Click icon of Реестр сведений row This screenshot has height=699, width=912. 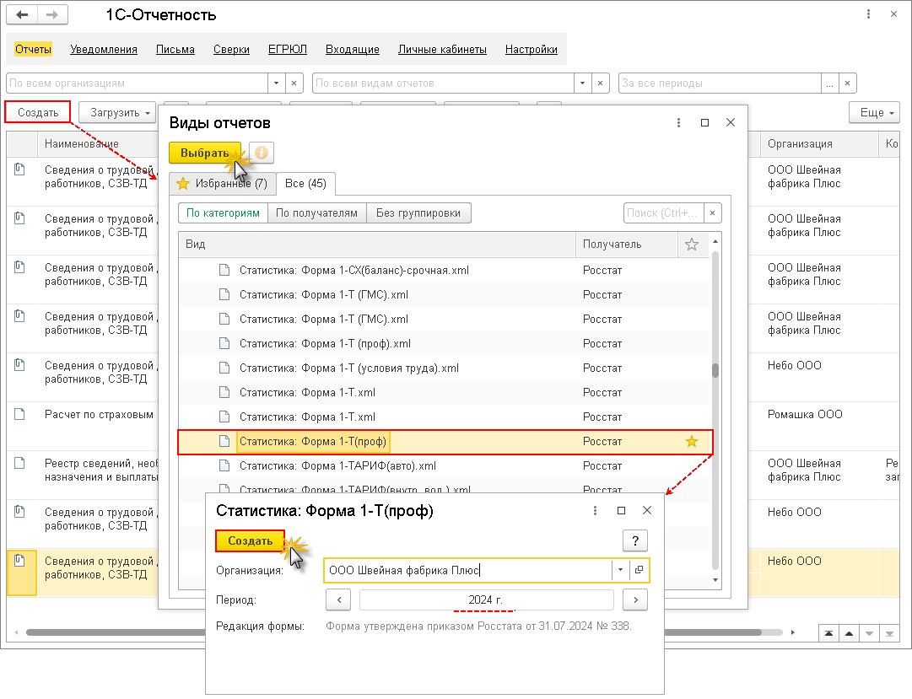[x=19, y=463]
